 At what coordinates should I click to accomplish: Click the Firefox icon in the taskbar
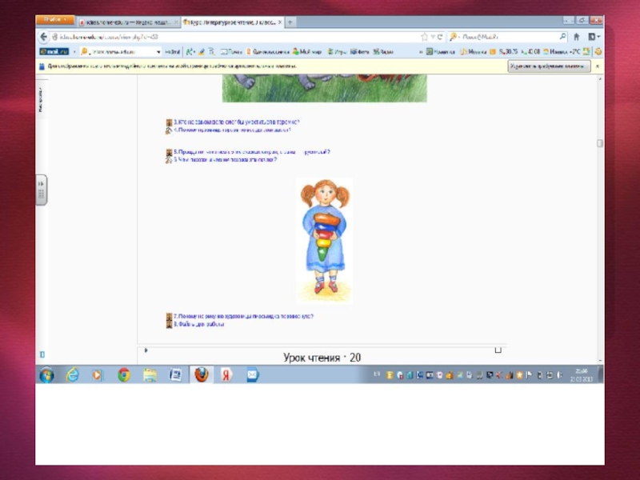point(201,374)
